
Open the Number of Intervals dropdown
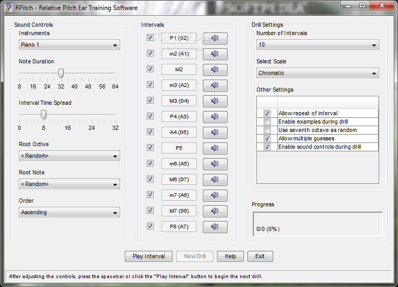point(318,45)
